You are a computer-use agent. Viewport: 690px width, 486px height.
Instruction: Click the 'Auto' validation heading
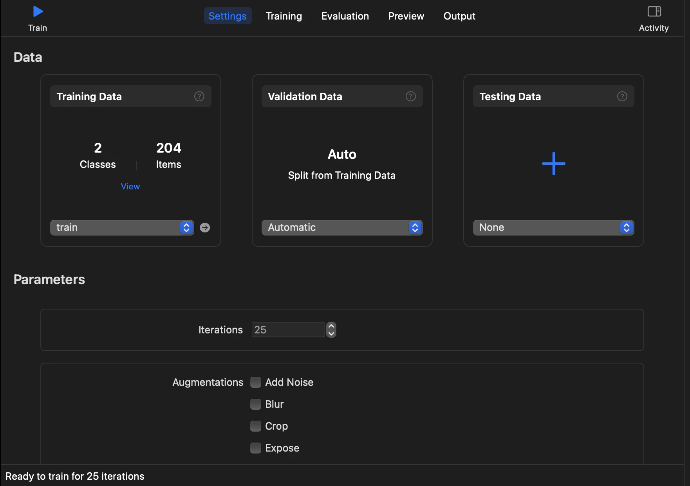click(x=342, y=154)
